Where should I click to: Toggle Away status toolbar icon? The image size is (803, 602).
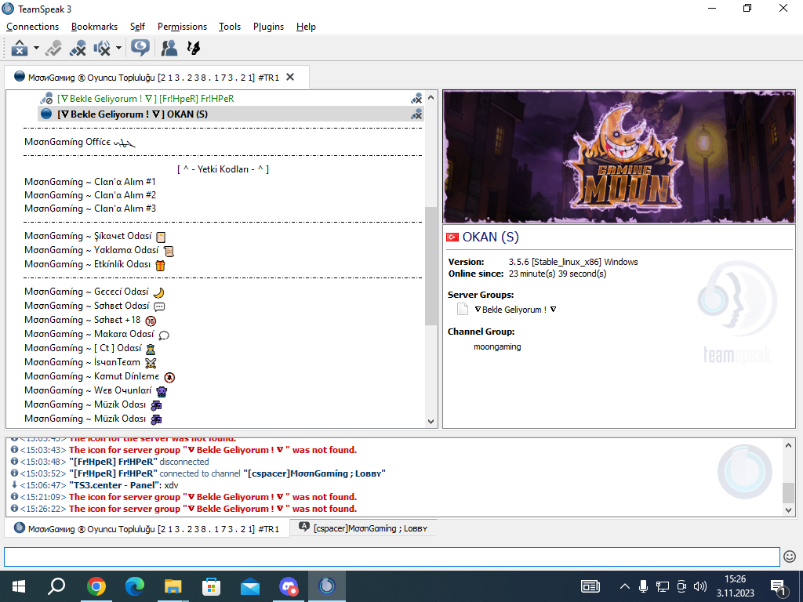20,48
